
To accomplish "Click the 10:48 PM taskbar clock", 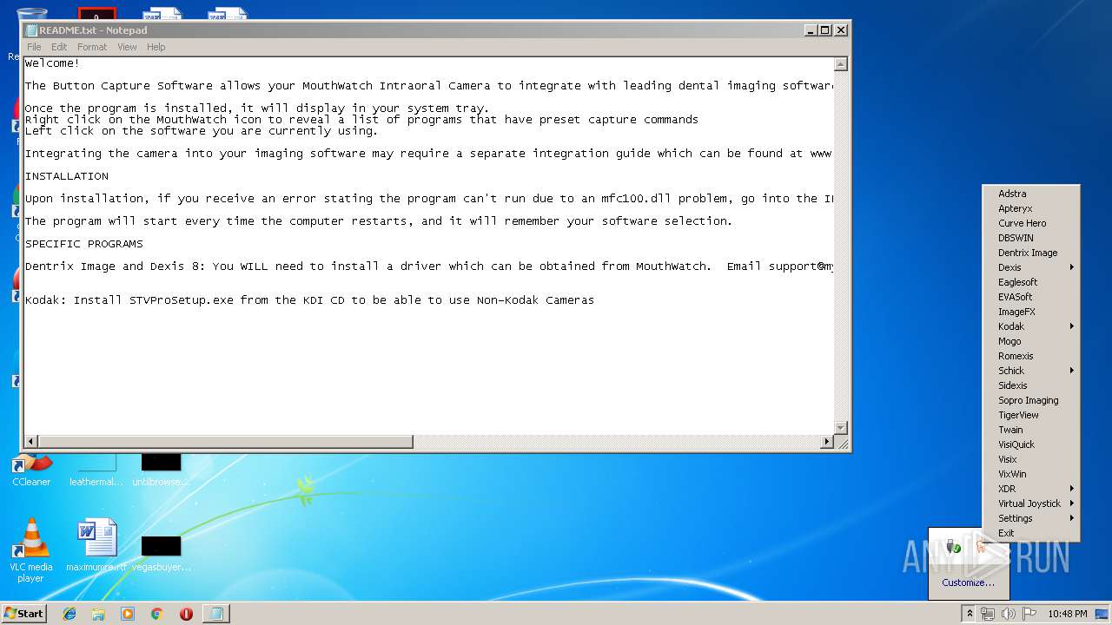I will 1068,614.
